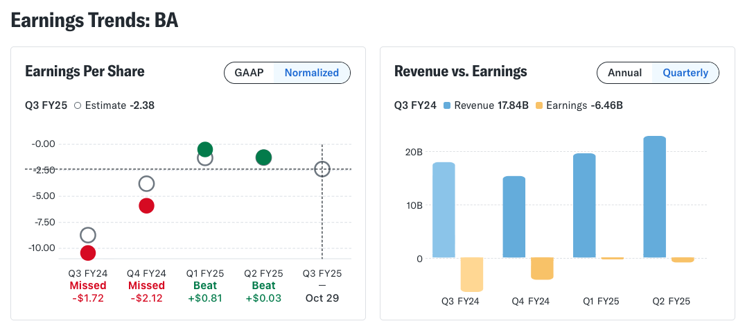Click the Q2 FY25 revenue bar

coord(654,197)
